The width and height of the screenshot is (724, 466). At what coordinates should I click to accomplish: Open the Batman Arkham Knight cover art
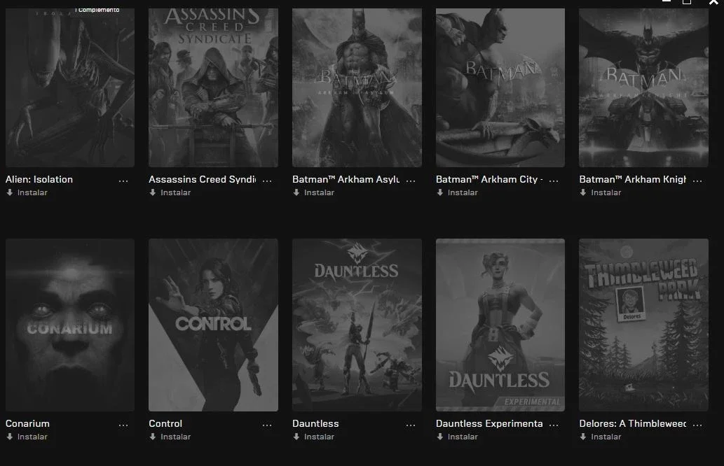pos(643,87)
